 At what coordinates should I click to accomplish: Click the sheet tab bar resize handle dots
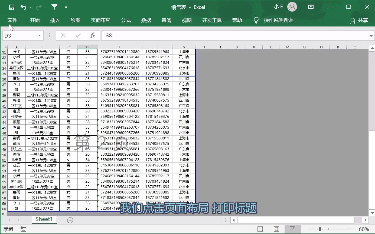coord(225,220)
